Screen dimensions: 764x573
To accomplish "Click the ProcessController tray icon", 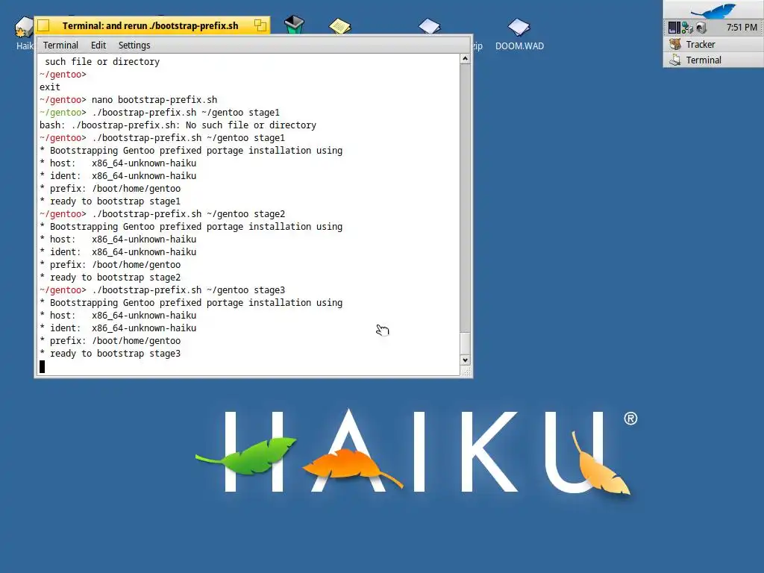I will click(x=674, y=28).
